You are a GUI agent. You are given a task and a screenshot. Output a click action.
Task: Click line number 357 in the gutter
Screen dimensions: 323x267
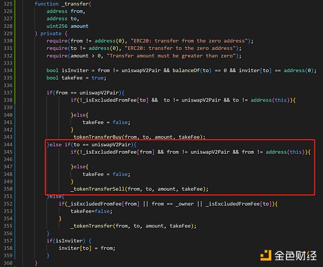click(8, 241)
